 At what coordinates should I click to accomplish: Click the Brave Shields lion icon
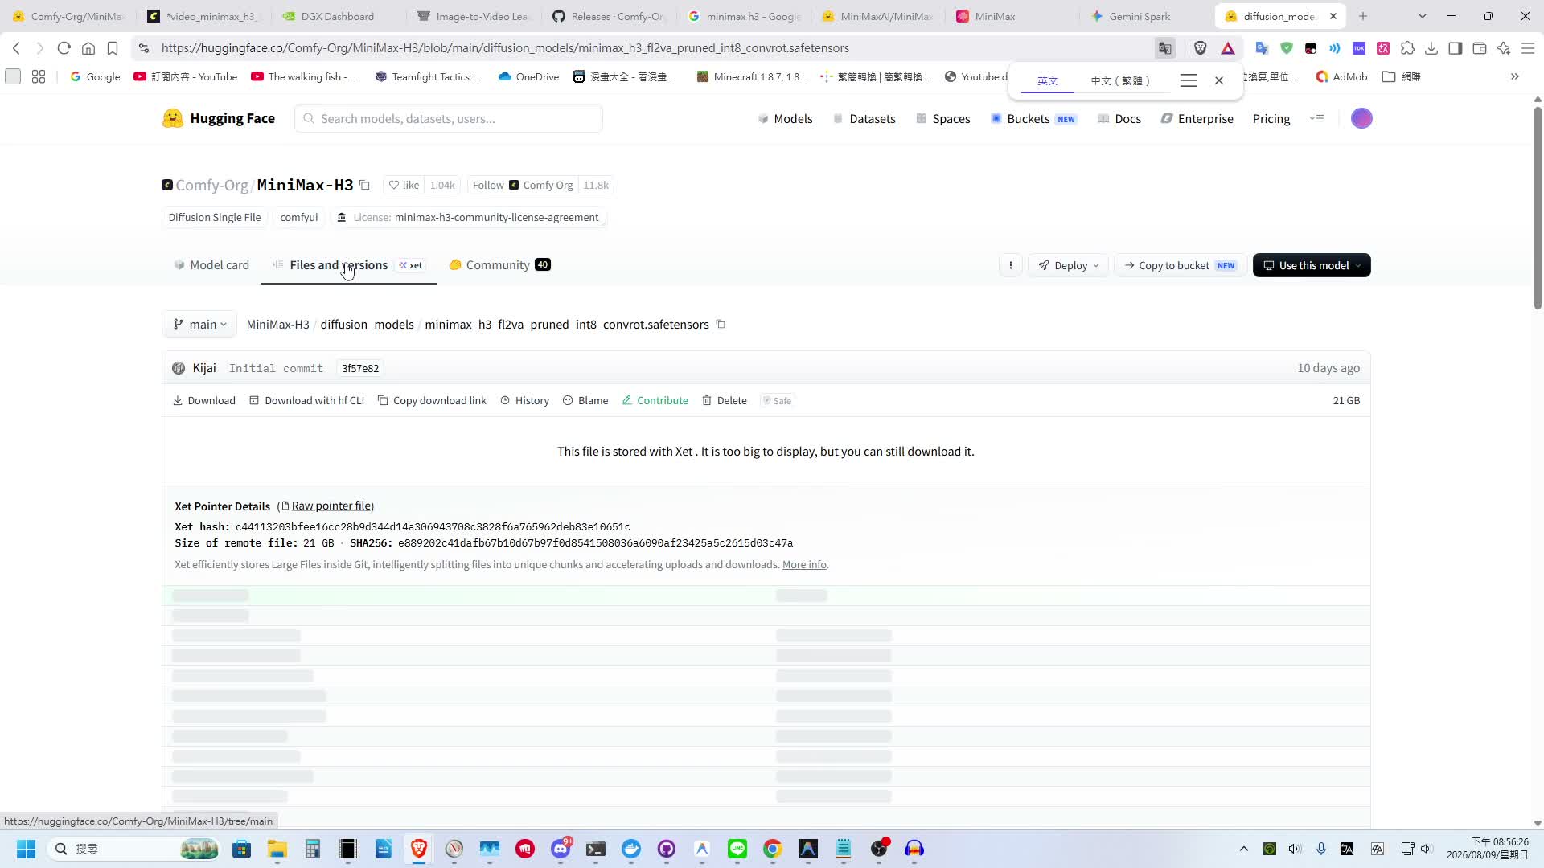pyautogui.click(x=1201, y=48)
